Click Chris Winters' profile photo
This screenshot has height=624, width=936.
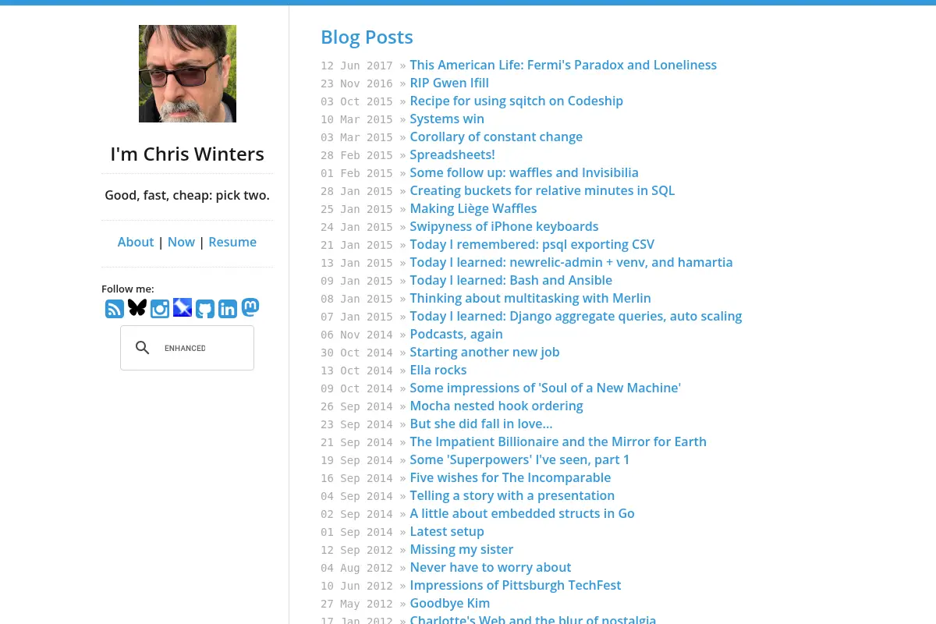(187, 73)
